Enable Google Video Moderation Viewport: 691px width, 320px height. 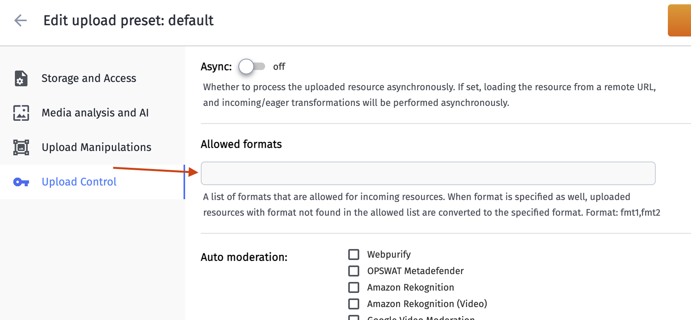pos(354,318)
